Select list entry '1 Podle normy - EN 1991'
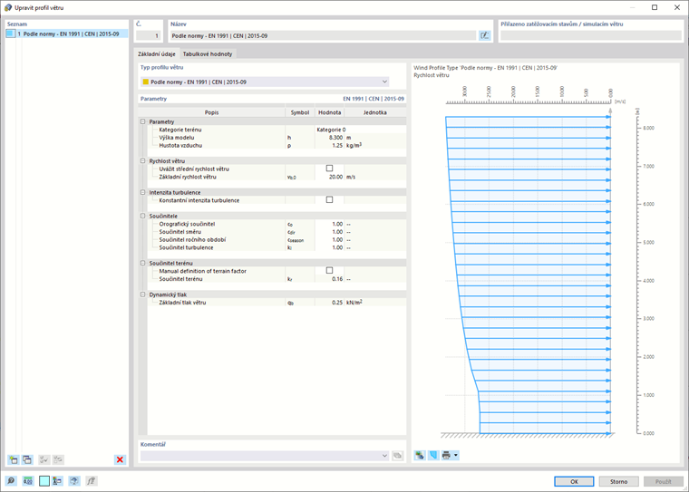This screenshot has width=689, height=492. tap(67, 34)
